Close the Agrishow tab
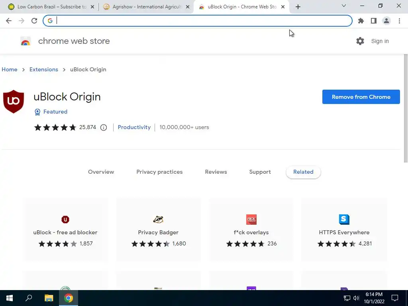This screenshot has width=408, height=306. click(188, 7)
